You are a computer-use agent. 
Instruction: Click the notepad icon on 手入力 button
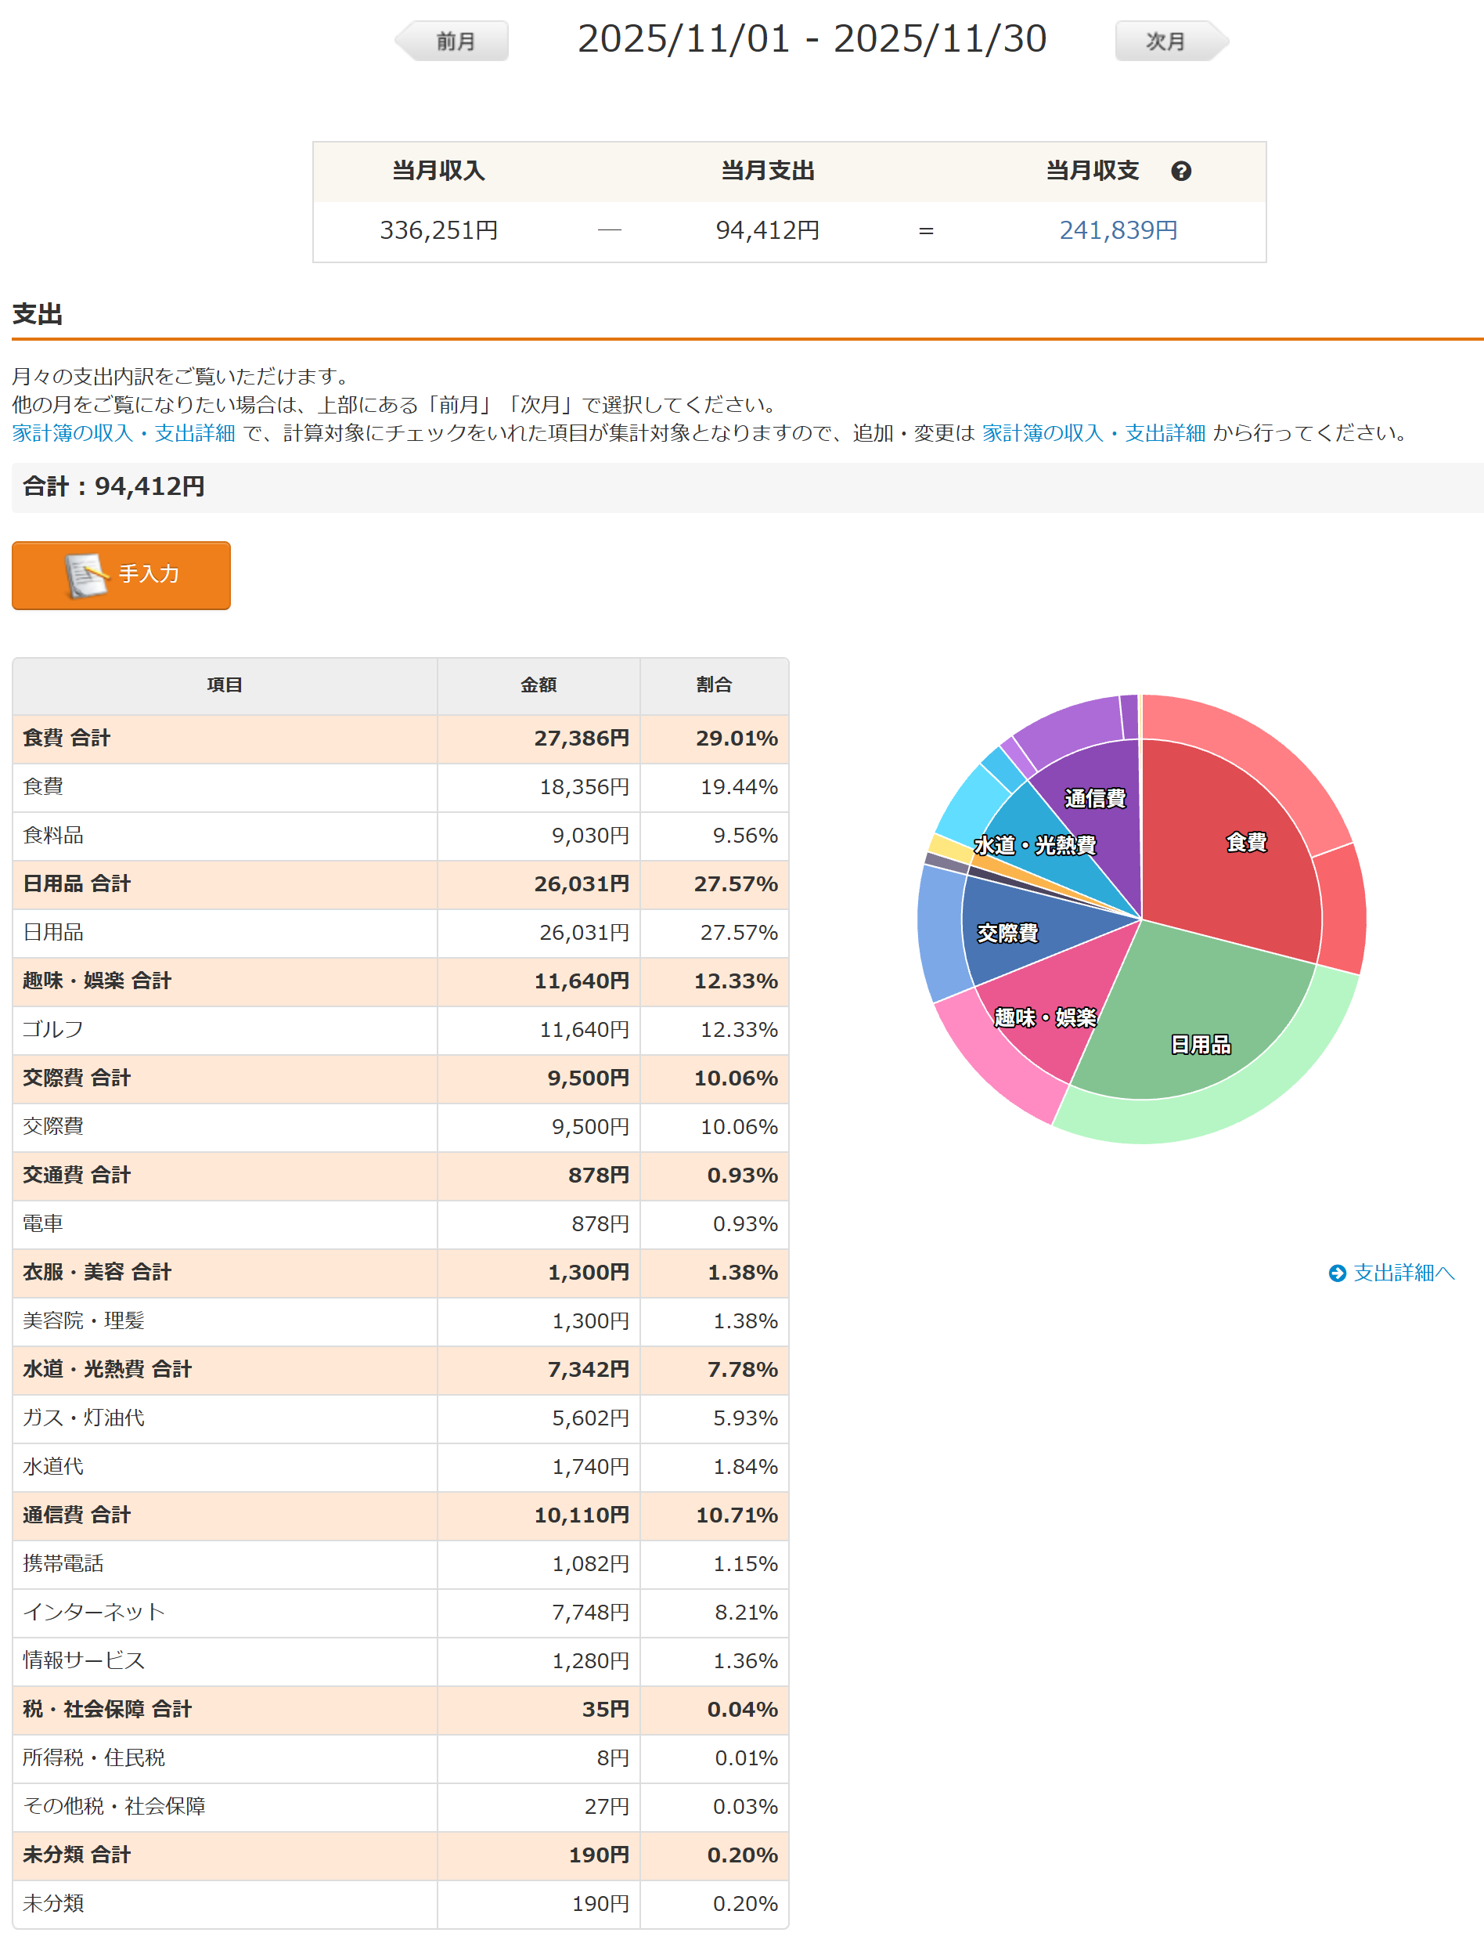(x=85, y=576)
